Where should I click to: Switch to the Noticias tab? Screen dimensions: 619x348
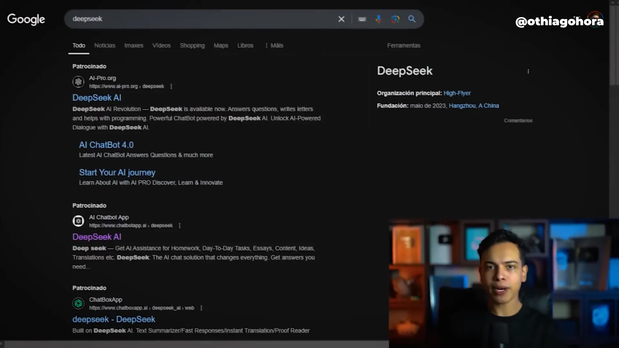[x=105, y=45]
